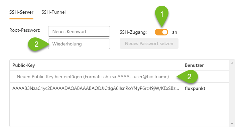Screen dimensions: 244x132
Task: Click the green marker 2 beside Public-Key input
Action: point(187,77)
